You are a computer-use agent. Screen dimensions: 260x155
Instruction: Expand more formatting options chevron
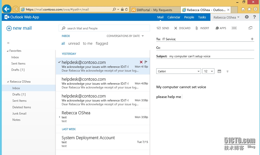pos(228,71)
